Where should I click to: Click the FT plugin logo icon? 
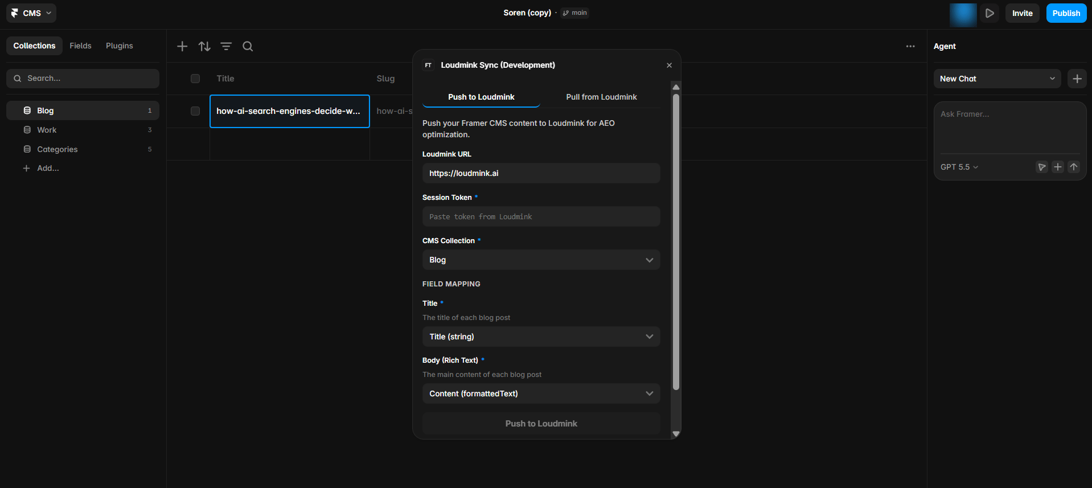[428, 65]
